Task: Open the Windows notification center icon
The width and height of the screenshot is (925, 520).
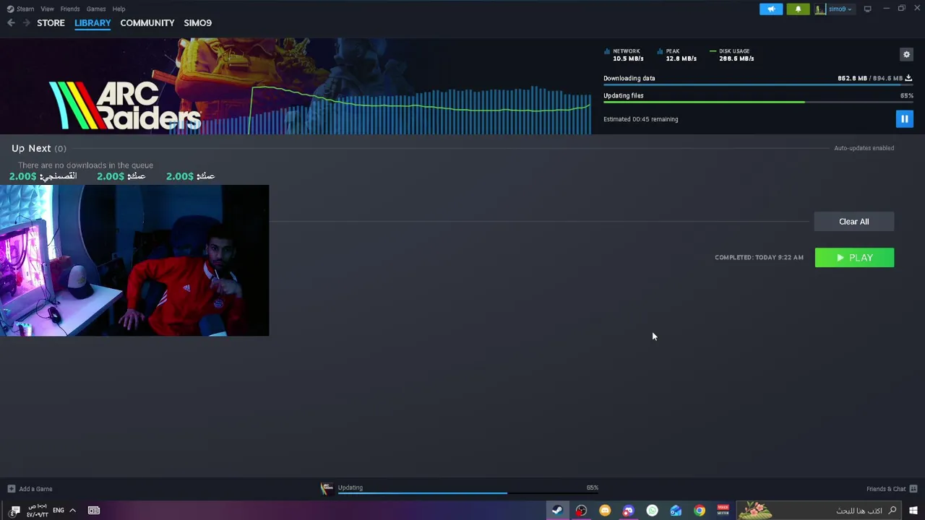Action: click(15, 511)
